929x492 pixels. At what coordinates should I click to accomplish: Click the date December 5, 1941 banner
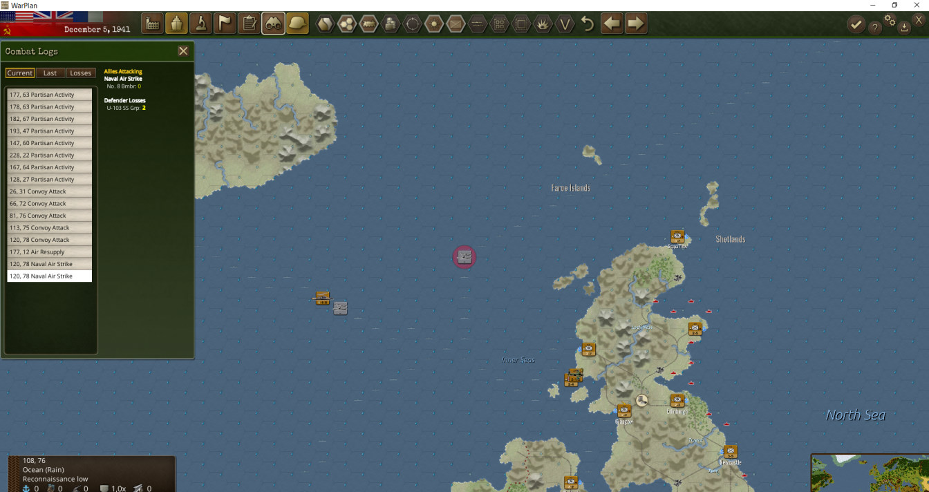(x=97, y=29)
